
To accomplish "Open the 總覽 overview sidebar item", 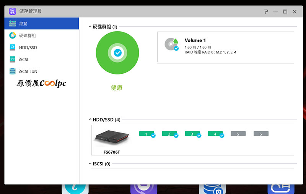I will (42, 23).
